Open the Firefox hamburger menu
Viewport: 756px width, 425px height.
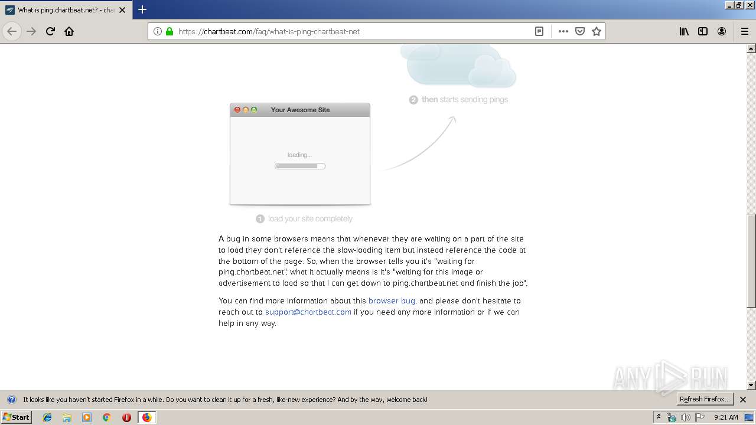pyautogui.click(x=744, y=31)
